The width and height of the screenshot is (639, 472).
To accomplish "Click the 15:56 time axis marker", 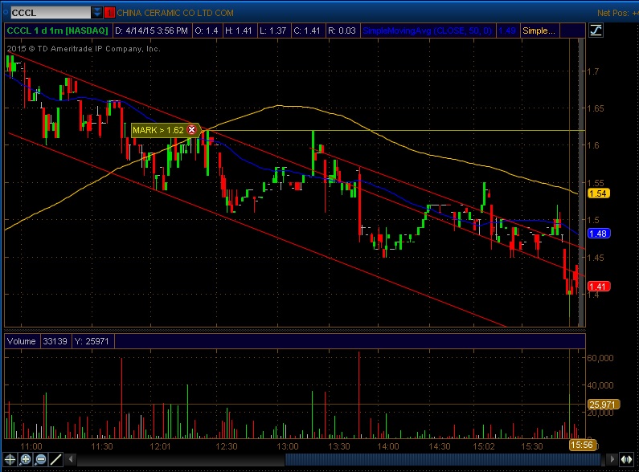I will [x=582, y=446].
